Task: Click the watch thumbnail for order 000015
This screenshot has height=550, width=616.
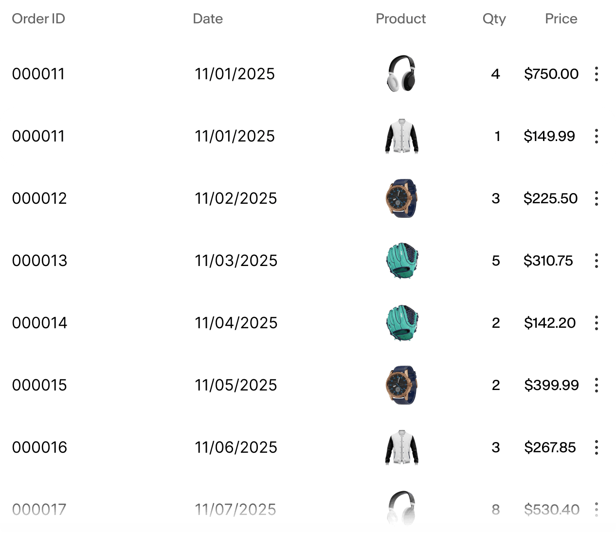Action: [x=401, y=385]
